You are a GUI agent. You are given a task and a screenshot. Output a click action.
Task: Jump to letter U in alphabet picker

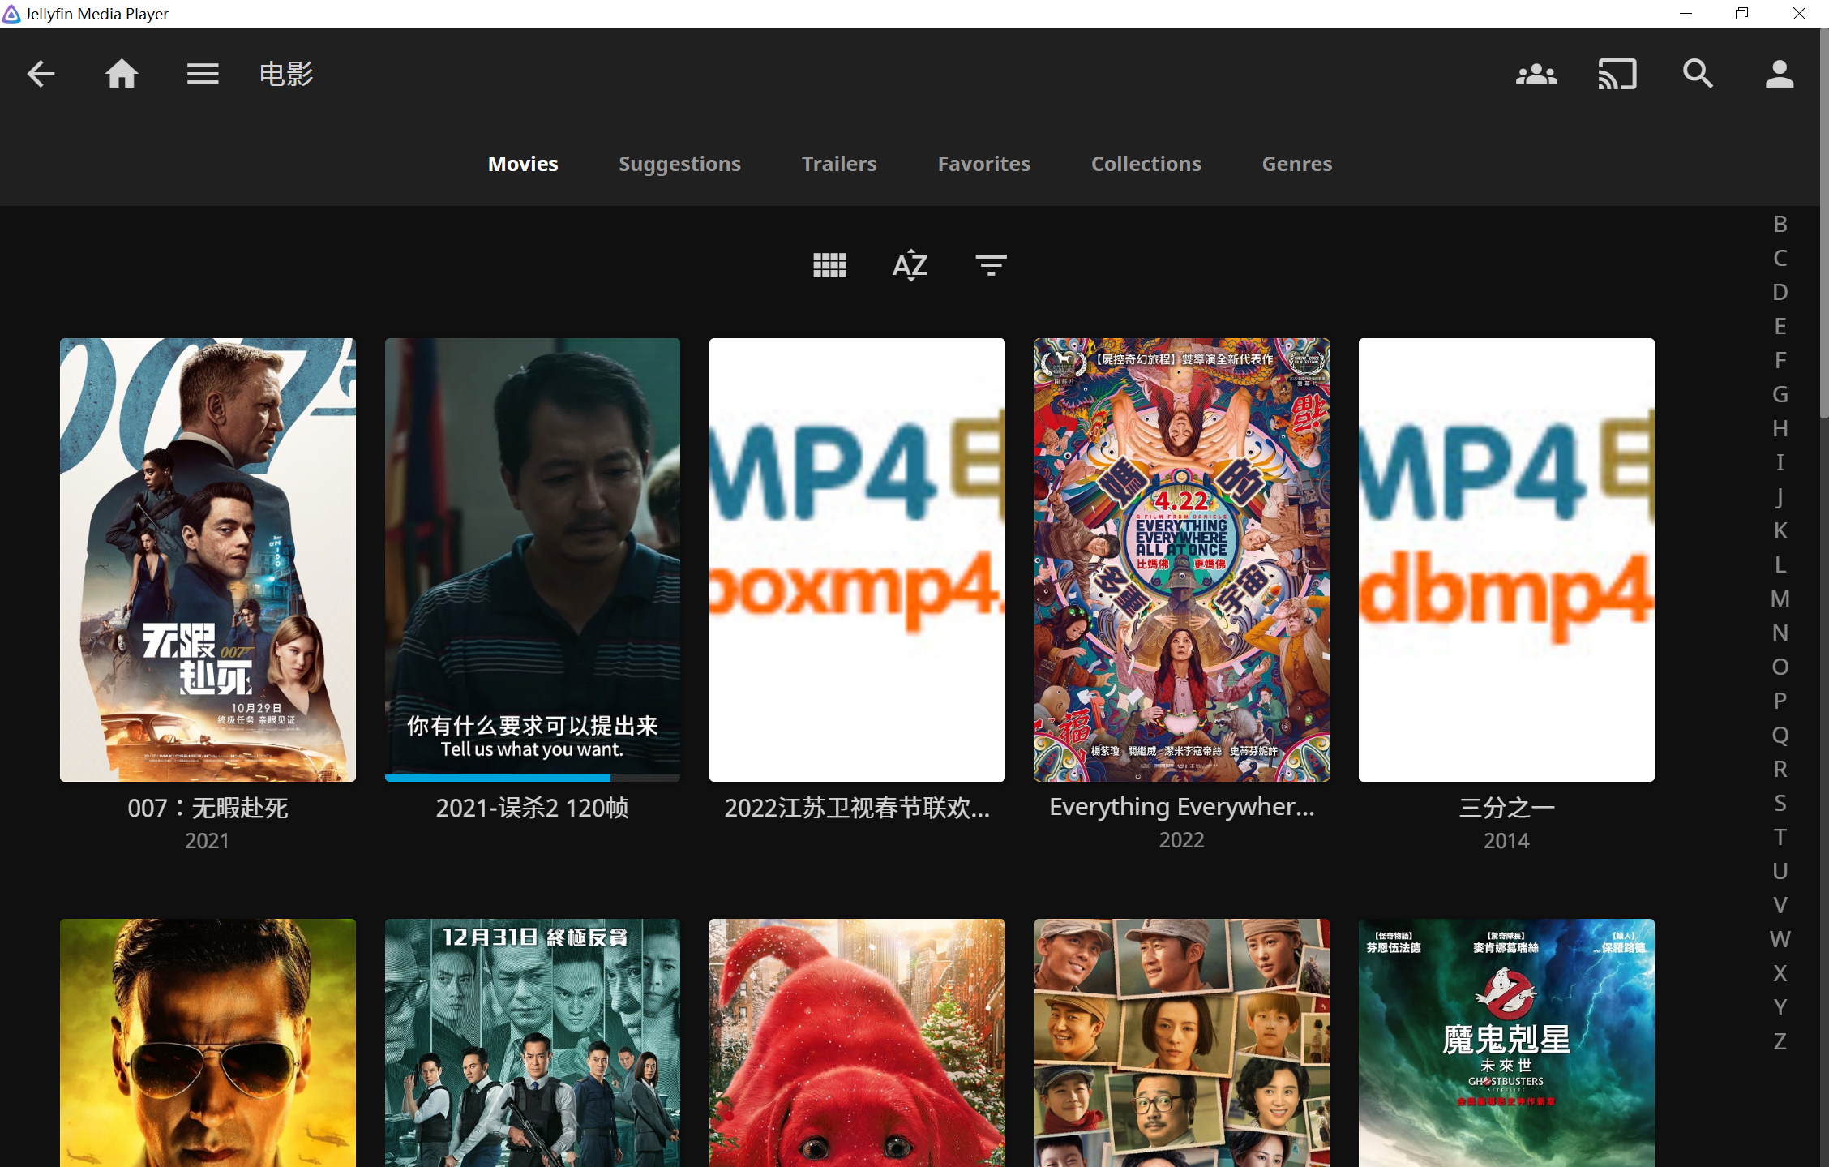point(1780,871)
